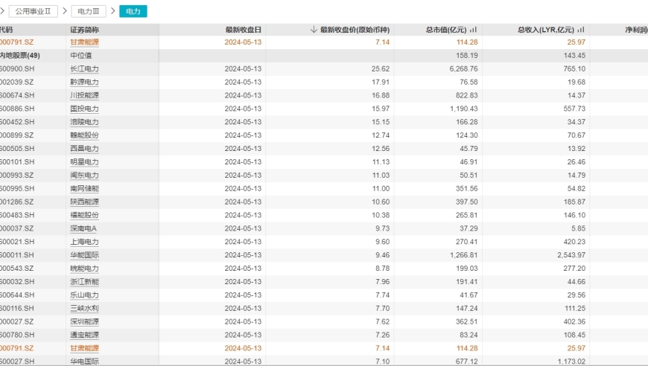This screenshot has height=366, width=648.
Task: Select the 2,543.97 revenue cell
Action: coord(571,255)
